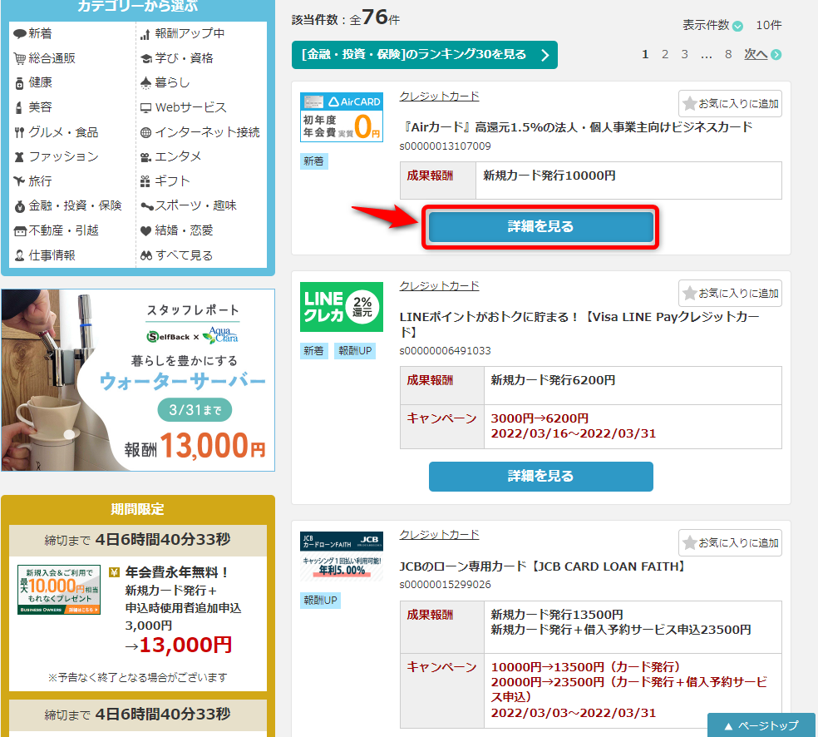This screenshot has height=737, width=818.
Task: Select 金融・投資・保険 in the category menu
Action: (75, 206)
